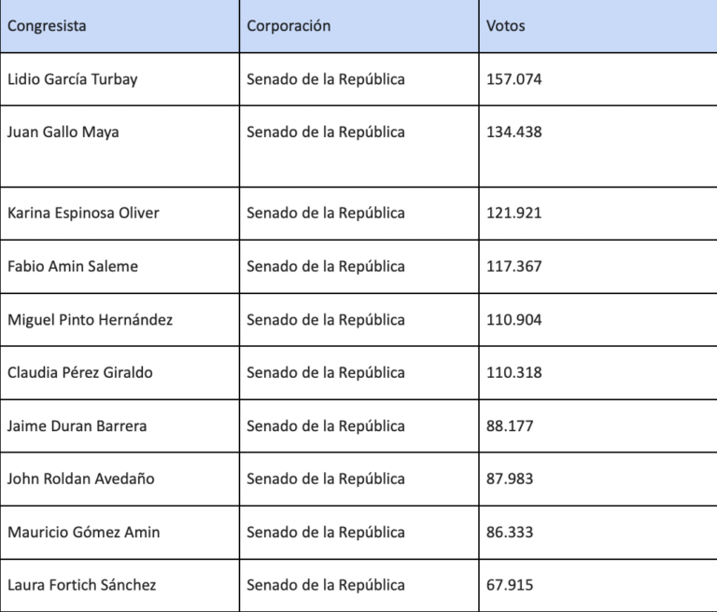Select the 67.915 votes cell
Screen dimensions: 717x612
click(510, 585)
